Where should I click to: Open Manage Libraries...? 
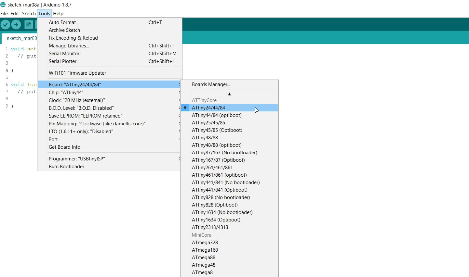point(110,45)
